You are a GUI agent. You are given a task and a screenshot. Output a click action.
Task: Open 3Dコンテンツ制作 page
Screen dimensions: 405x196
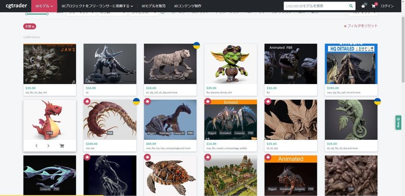(187, 6)
